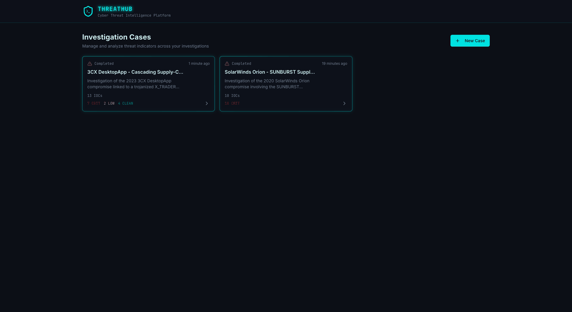Viewport: 572px width, 312px height.
Task: Click 'Investigation Cases' heading
Action: pos(117,37)
